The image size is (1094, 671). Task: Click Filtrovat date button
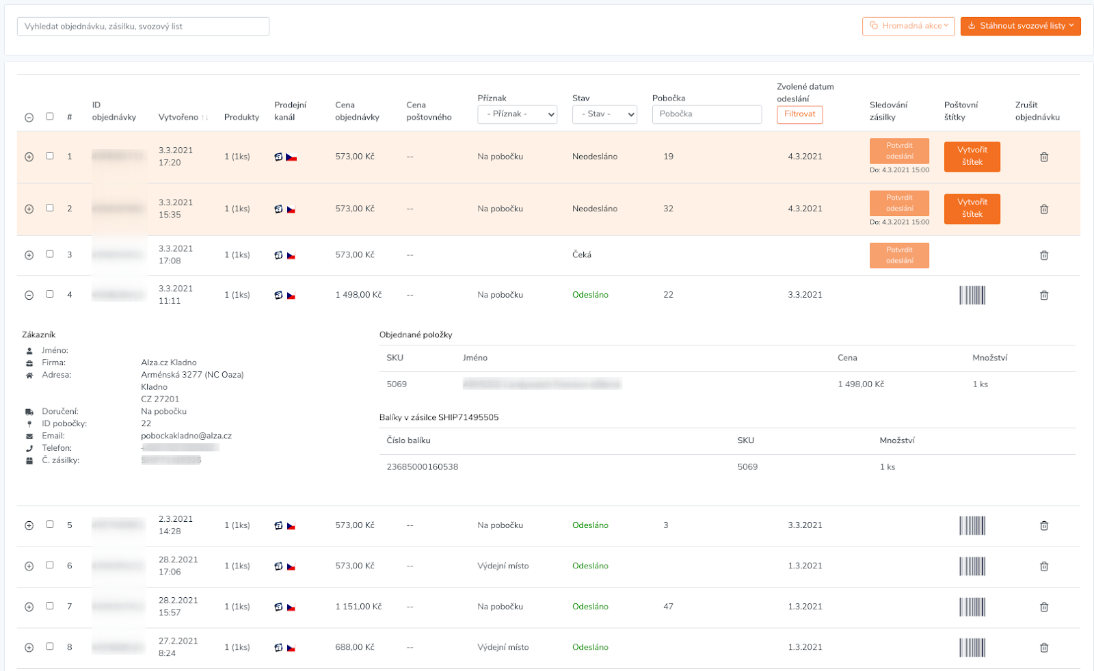point(800,114)
